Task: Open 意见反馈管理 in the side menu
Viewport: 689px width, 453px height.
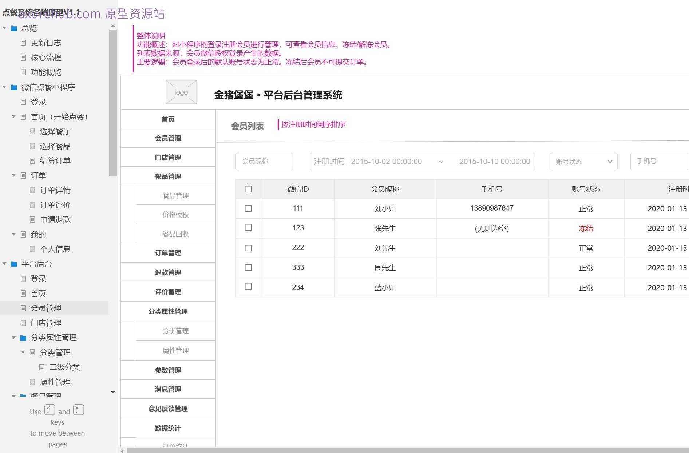Action: tap(168, 409)
